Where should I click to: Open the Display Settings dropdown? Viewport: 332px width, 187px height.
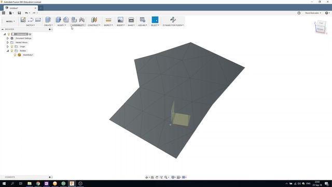point(174,177)
